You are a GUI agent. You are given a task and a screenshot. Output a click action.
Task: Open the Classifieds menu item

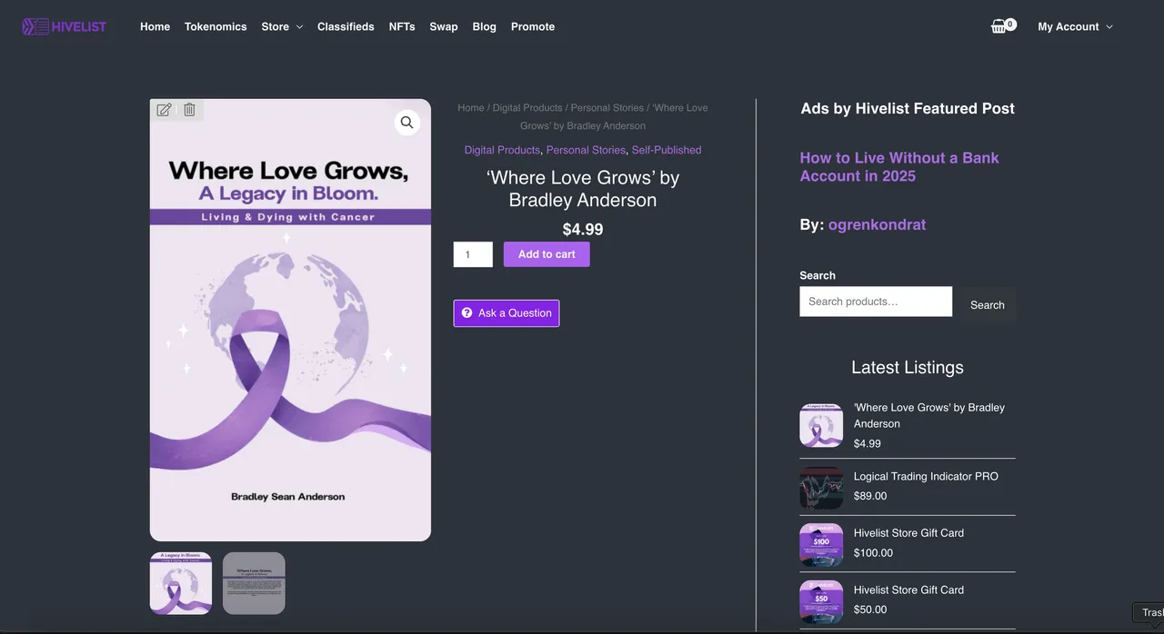pos(346,26)
